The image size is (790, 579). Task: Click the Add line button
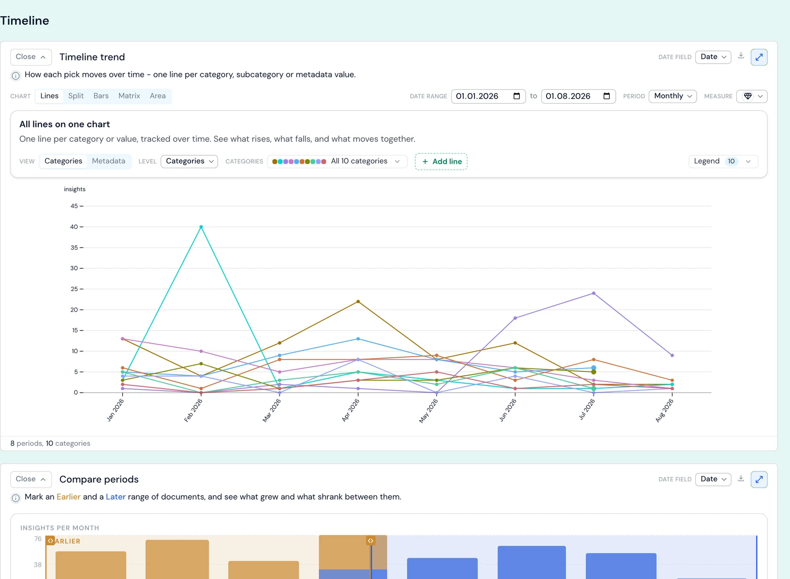click(x=441, y=162)
